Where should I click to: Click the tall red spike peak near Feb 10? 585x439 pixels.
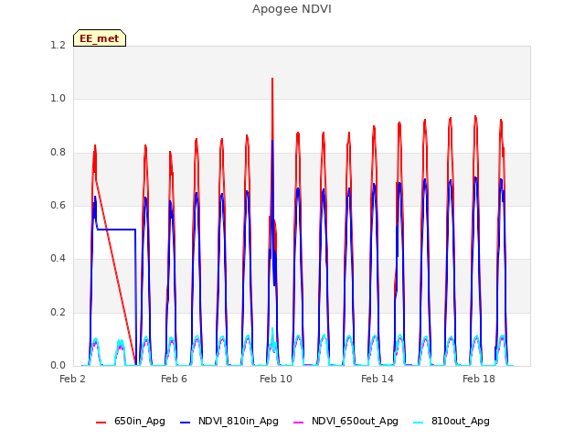272,80
